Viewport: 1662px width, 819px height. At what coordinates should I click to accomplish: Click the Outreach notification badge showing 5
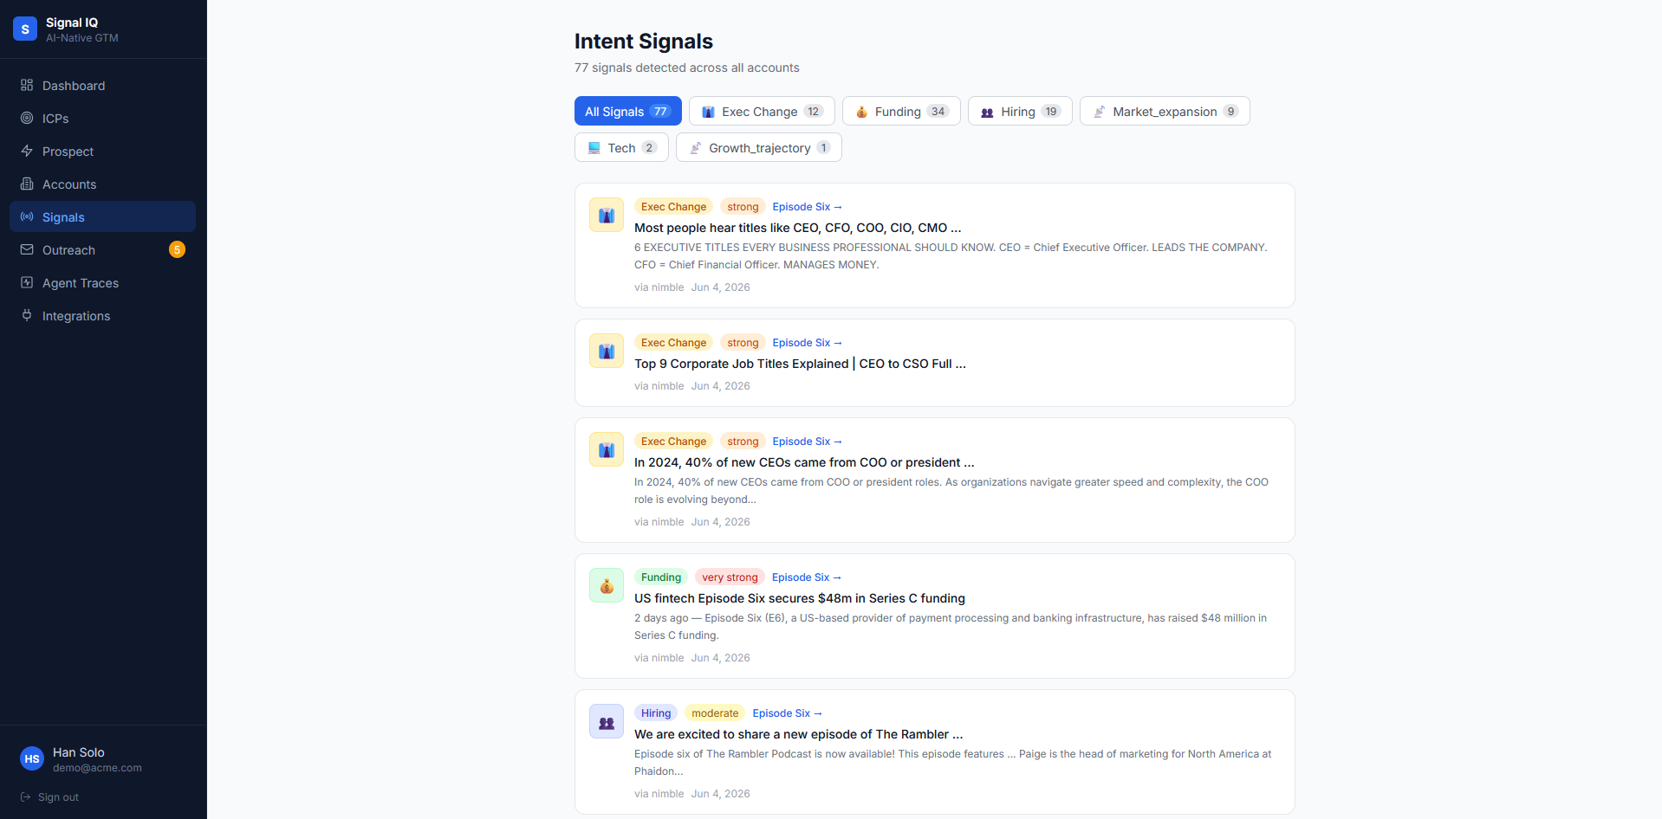[177, 249]
